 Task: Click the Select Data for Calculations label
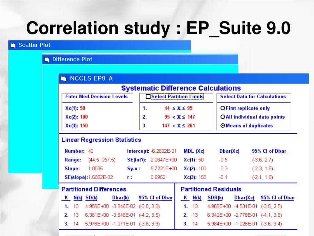[x=253, y=96]
